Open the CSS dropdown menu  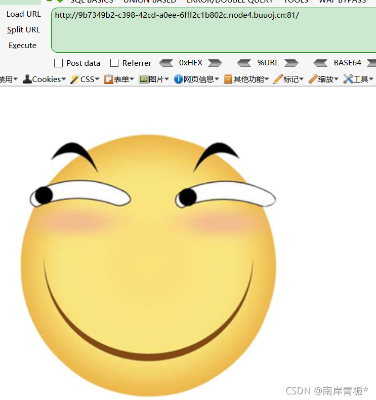pyautogui.click(x=85, y=79)
